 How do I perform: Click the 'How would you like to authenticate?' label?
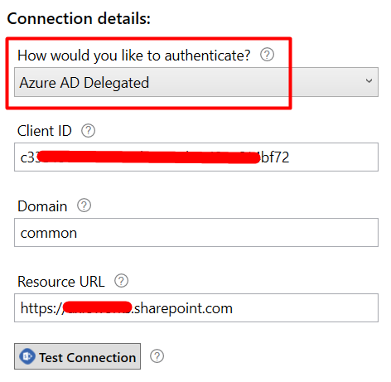click(134, 56)
